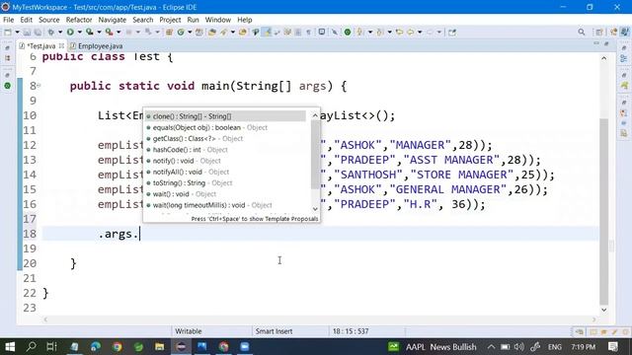
Task: Select equals(Object obj) proposal
Action: (x=225, y=127)
